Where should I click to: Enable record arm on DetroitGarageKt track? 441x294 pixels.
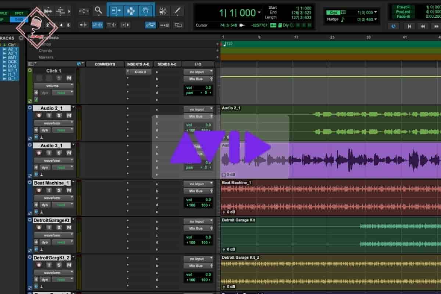coord(39,227)
